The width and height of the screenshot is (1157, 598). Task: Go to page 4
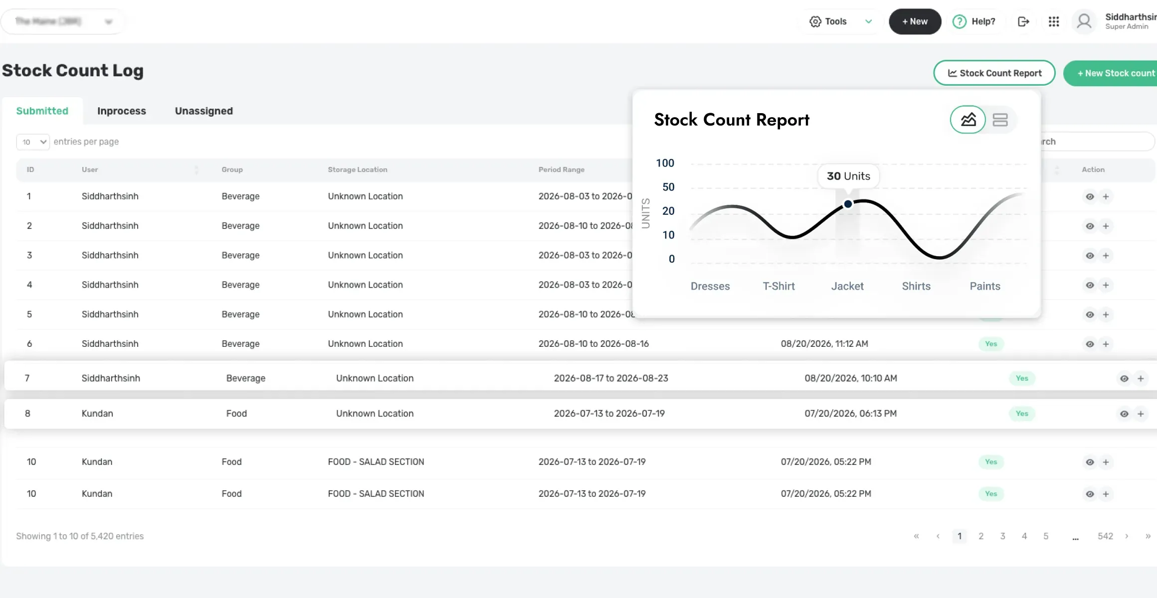[1024, 536]
